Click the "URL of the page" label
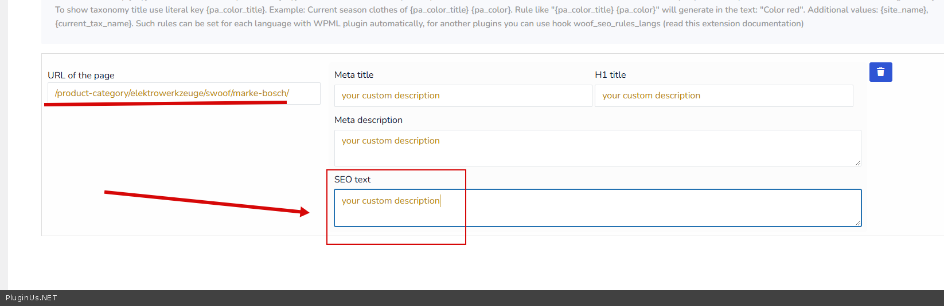The image size is (944, 306). click(x=81, y=75)
